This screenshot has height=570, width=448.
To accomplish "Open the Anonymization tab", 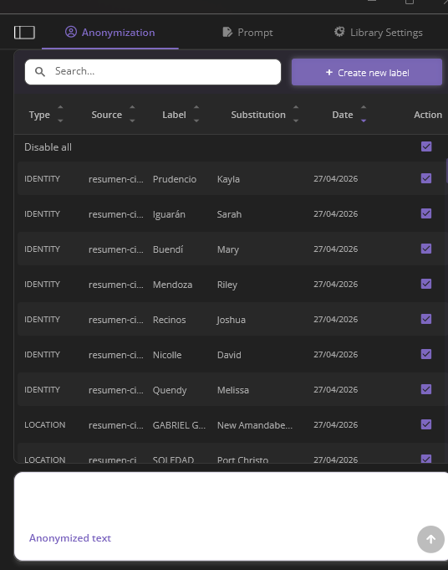I will pyautogui.click(x=110, y=33).
